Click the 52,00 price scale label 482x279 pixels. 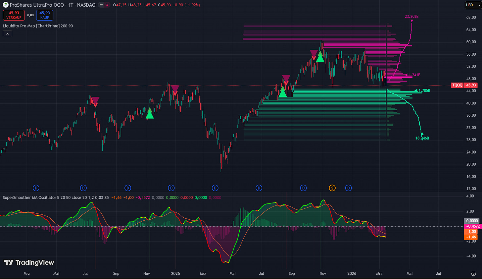(x=471, y=67)
